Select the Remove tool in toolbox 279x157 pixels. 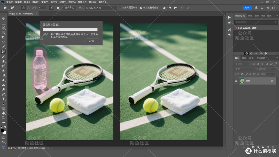(3, 52)
